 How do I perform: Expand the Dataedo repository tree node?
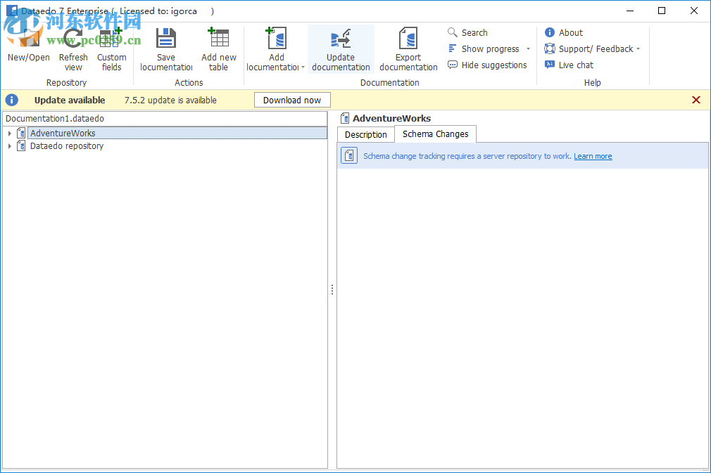pyautogui.click(x=10, y=146)
